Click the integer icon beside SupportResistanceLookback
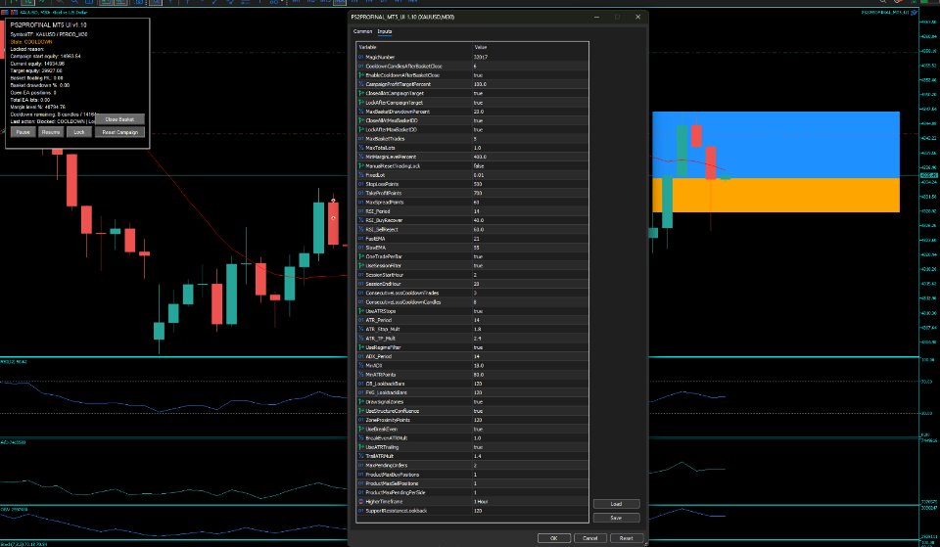 click(361, 511)
